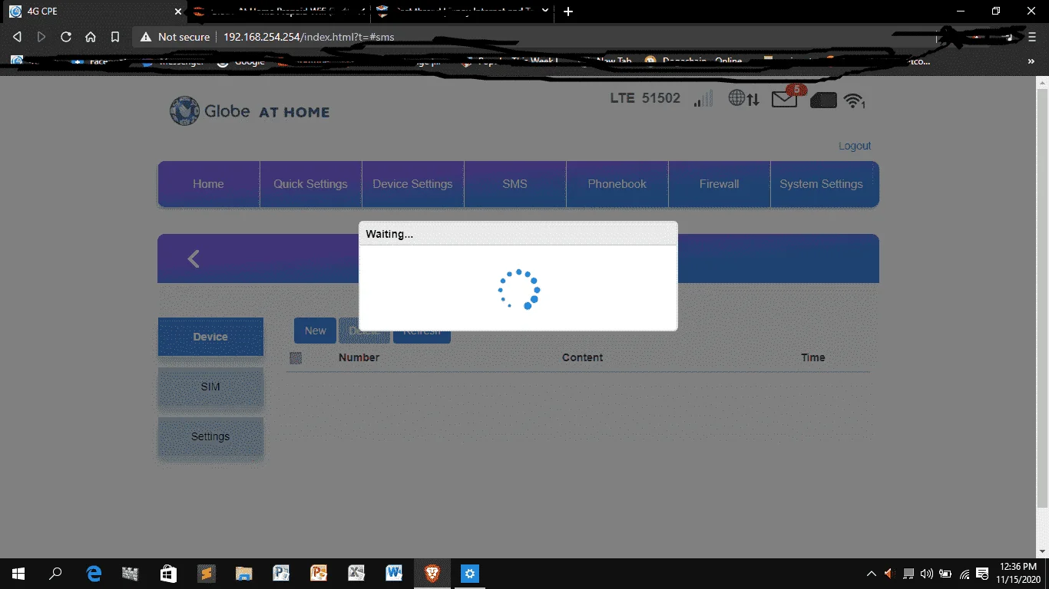Click the browser address bar URL
Viewport: 1049px width, 589px height.
pos(309,37)
